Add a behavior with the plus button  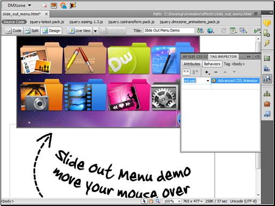point(207,72)
